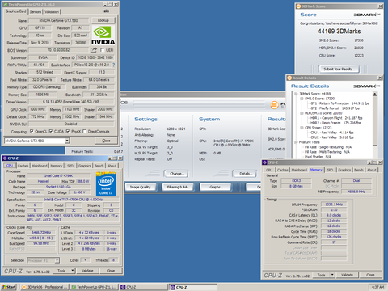Collapse the HDR/SM3.0 Score tree node
This screenshot has height=291, width=388.
302,113
